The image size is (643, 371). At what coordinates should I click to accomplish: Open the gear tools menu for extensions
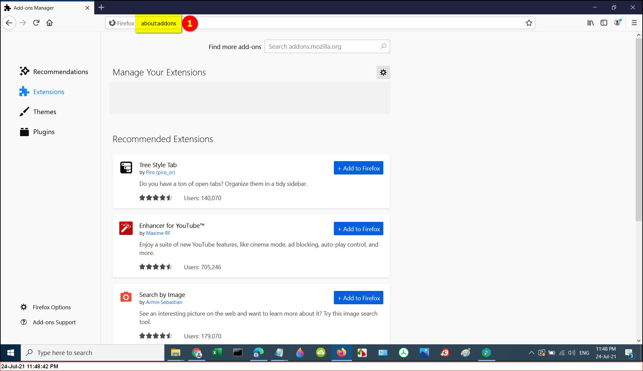[383, 72]
